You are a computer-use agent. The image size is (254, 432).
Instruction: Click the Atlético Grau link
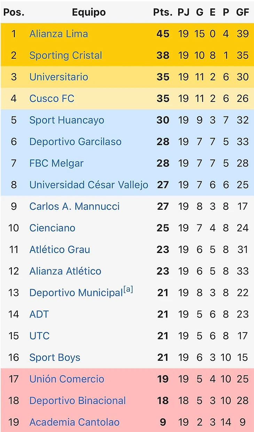[59, 250]
